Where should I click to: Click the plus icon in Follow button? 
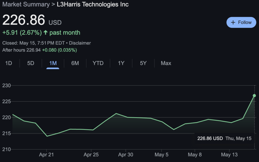(233, 22)
